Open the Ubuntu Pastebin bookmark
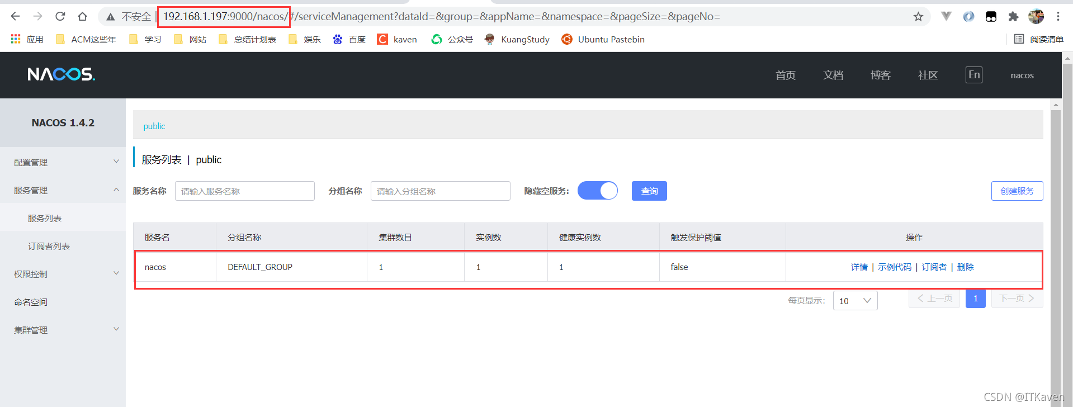Image resolution: width=1073 pixels, height=407 pixels. 603,39
